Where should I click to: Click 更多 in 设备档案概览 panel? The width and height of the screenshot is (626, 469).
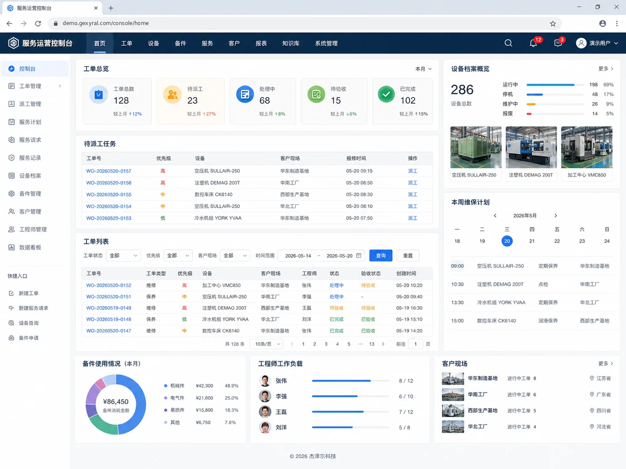point(606,69)
